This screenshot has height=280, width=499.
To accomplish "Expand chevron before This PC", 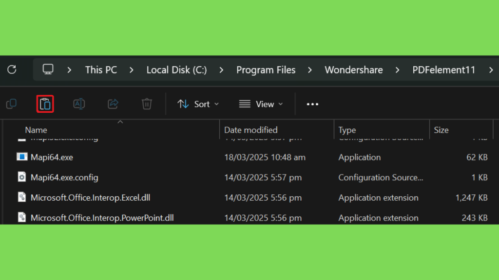I will [x=69, y=70].
